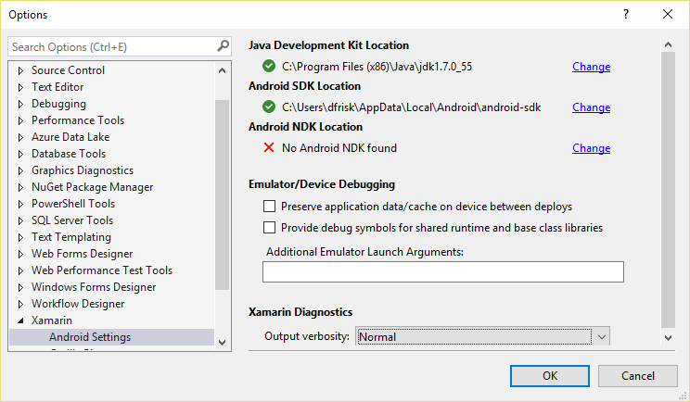Expand the Debugging node
Screen dimensions: 690x402
tap(20, 104)
